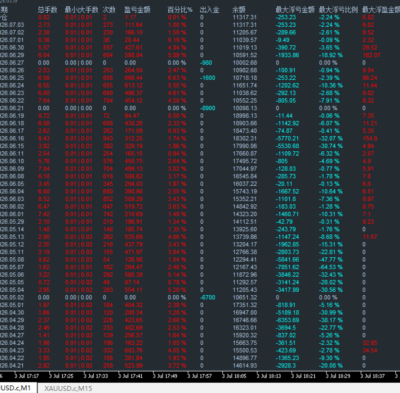Click balance 18998.13
The width and height of the screenshot is (400, 393).
pyautogui.click(x=245, y=116)
